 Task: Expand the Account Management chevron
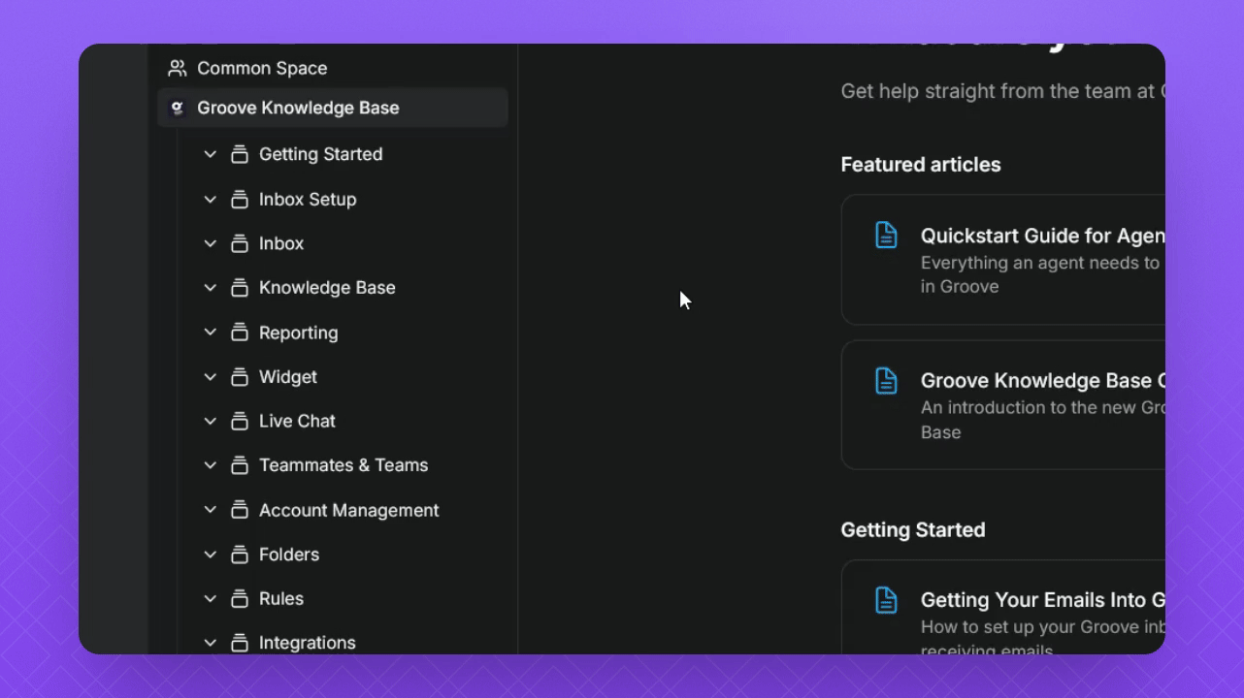click(210, 510)
